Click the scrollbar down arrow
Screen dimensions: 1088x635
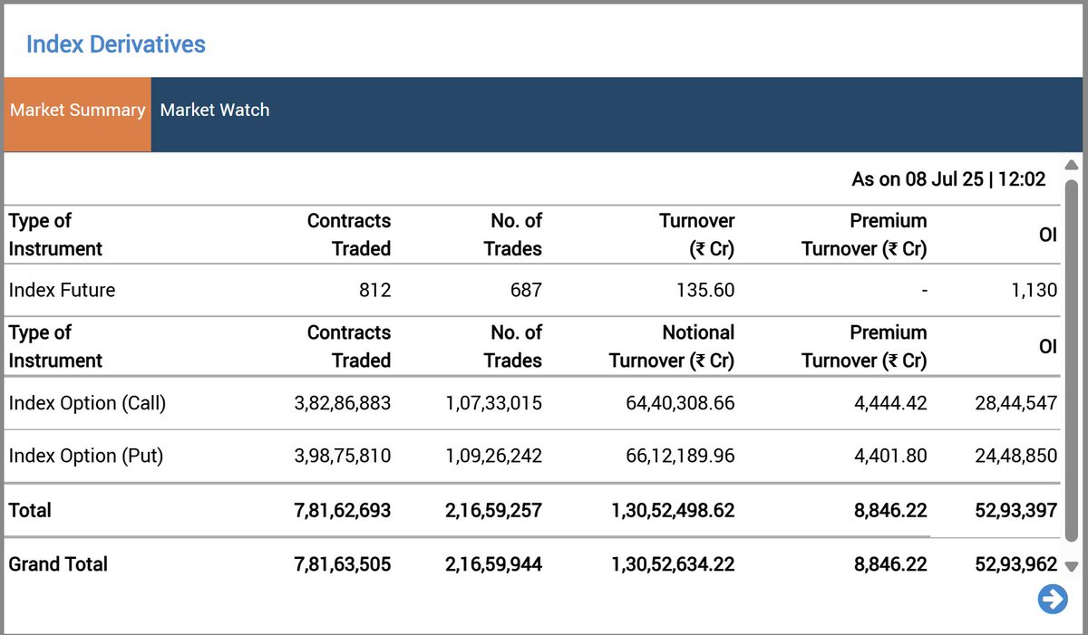pyautogui.click(x=1072, y=566)
